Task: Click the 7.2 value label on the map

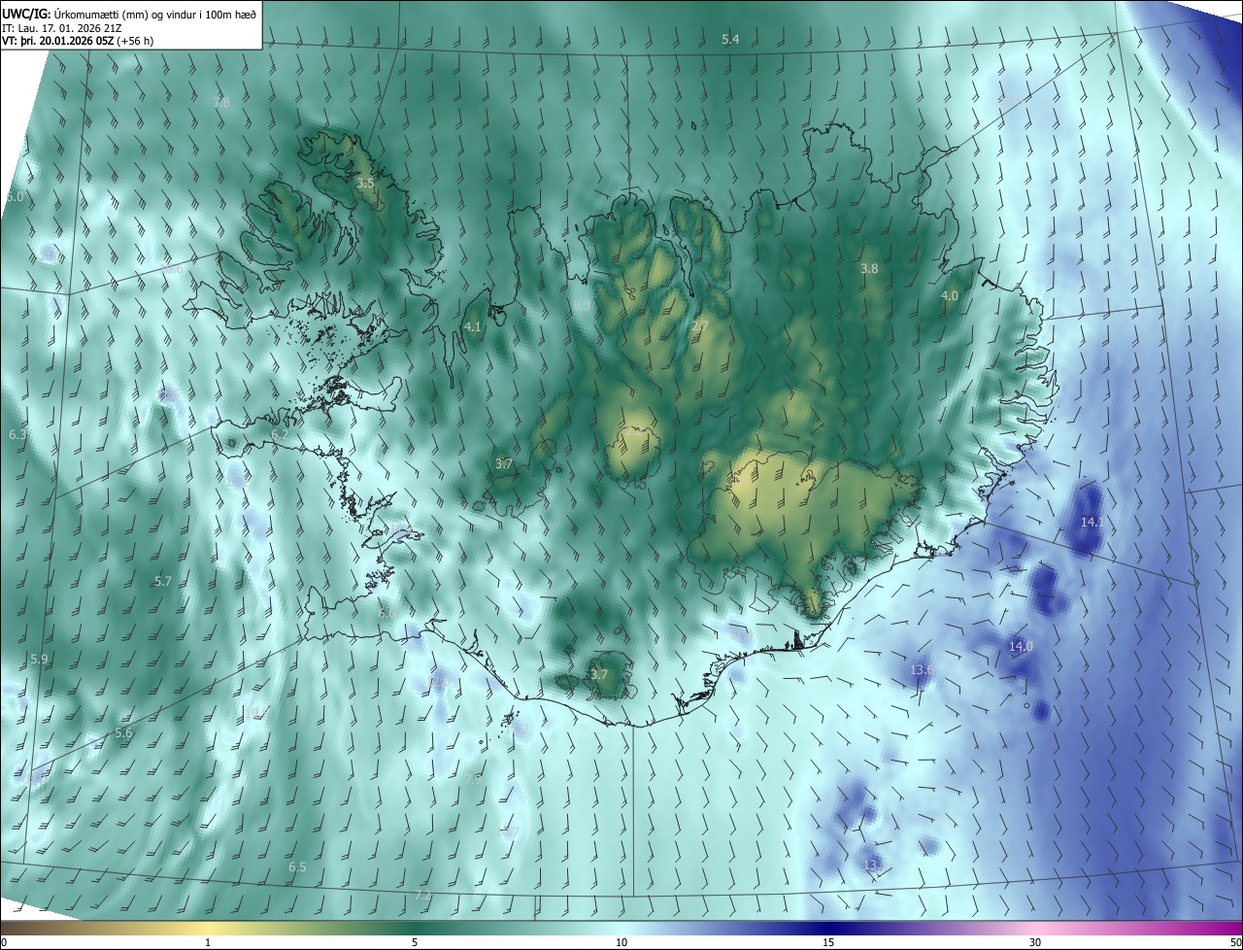Action: coord(422,895)
